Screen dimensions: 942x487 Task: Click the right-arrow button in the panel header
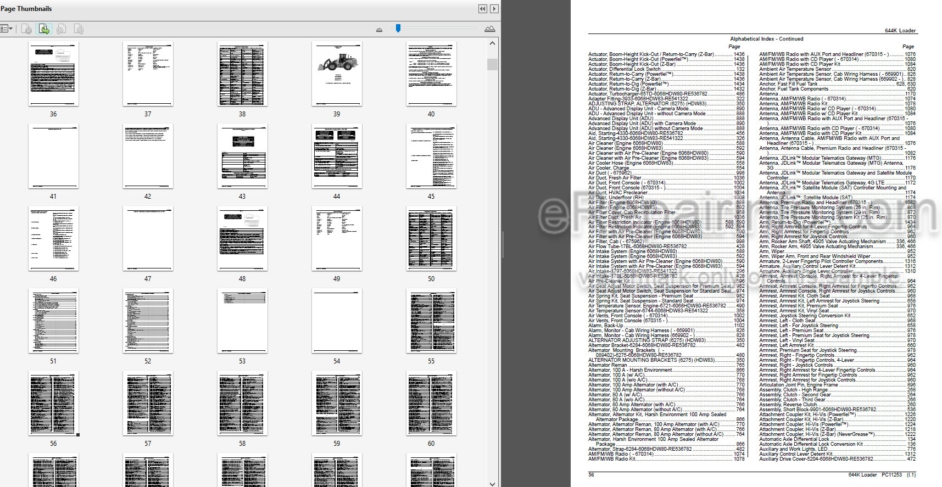494,9
